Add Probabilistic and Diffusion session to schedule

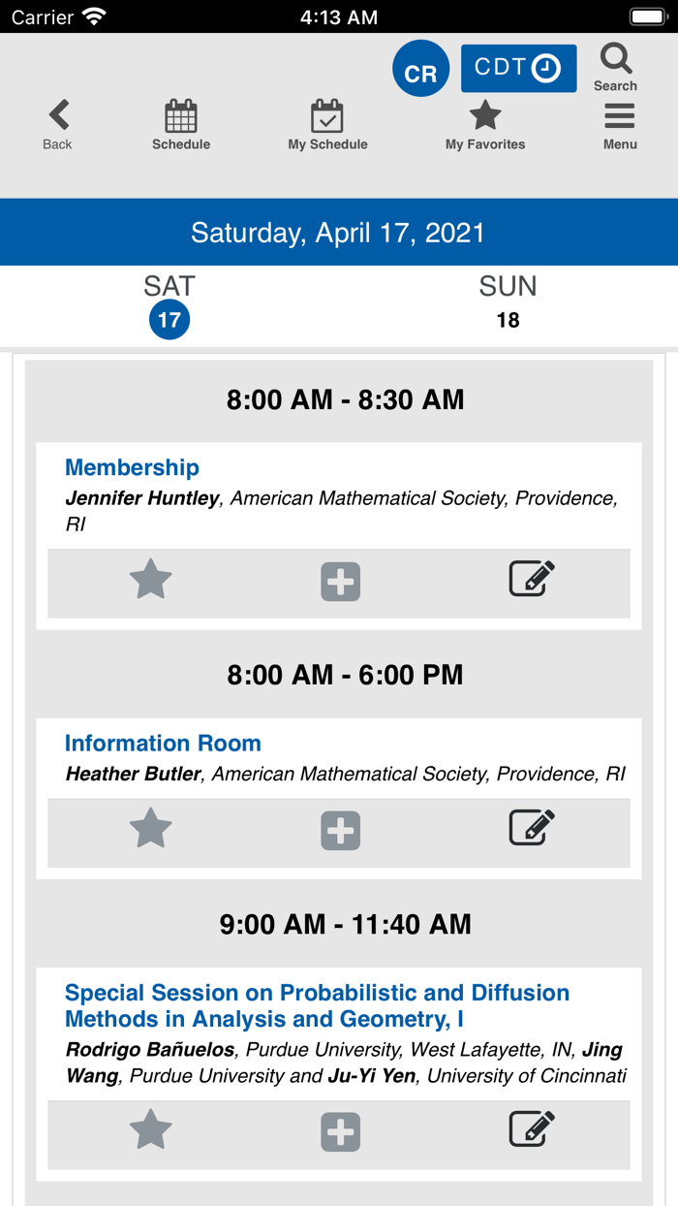pos(341,1132)
